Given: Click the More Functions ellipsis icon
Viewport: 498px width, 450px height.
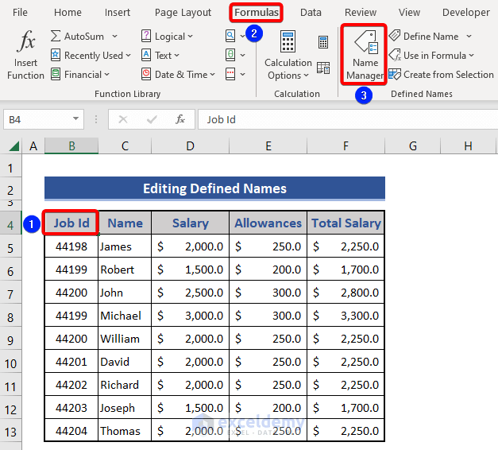Looking at the screenshot, I should click(x=230, y=74).
